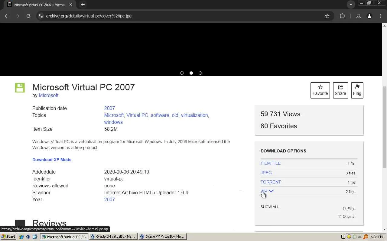This screenshot has height=241, width=387.
Task: Click the 'virtual-pc' identifier value
Action: point(114,179)
